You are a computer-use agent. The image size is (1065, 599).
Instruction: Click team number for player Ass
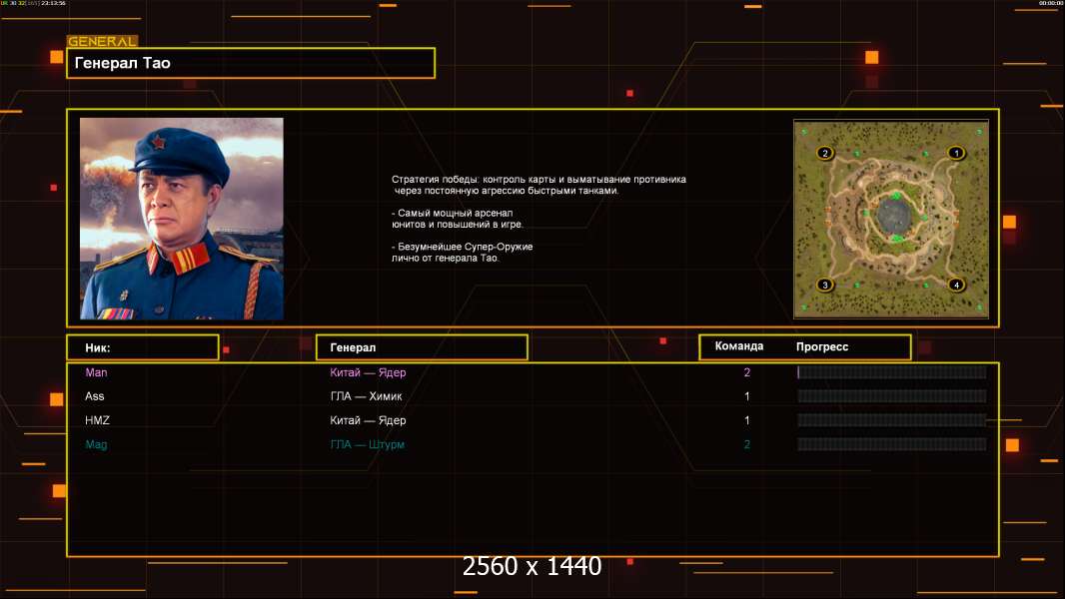[747, 396]
